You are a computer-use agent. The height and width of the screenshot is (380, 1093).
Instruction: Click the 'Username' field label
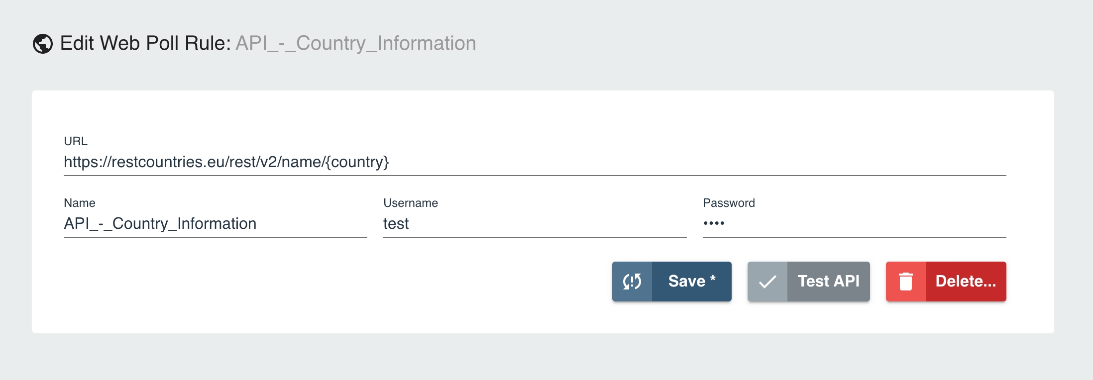(411, 203)
